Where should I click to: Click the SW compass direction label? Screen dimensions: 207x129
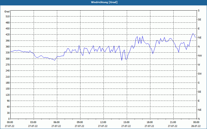[x=200, y=74]
